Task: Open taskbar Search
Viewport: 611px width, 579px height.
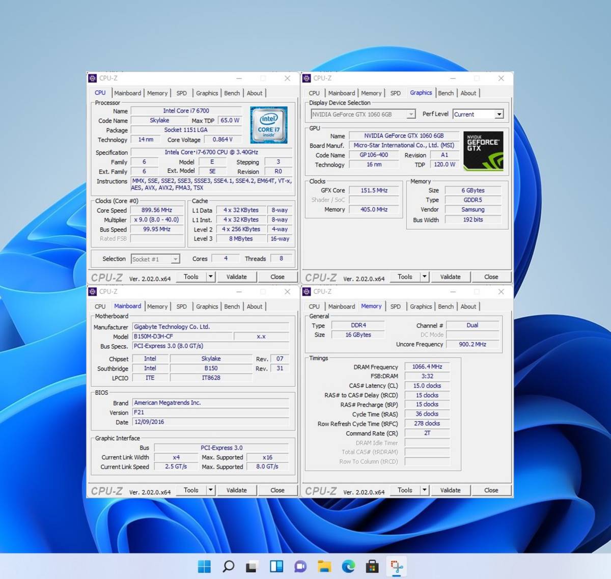Action: pyautogui.click(x=229, y=566)
